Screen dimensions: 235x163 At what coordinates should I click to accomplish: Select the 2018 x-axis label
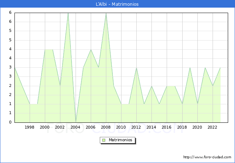click(182, 127)
